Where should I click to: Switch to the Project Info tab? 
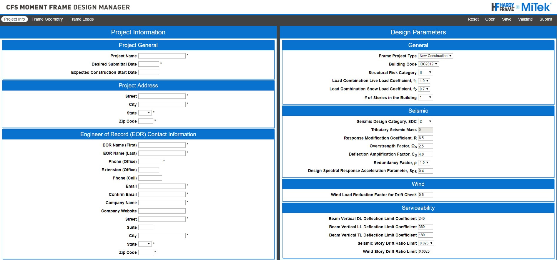pos(14,19)
